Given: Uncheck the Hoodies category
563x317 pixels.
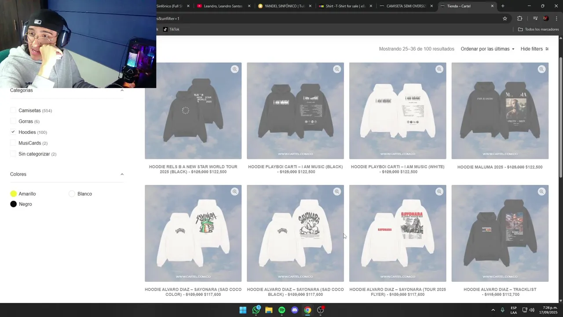Looking at the screenshot, I should (x=13, y=132).
